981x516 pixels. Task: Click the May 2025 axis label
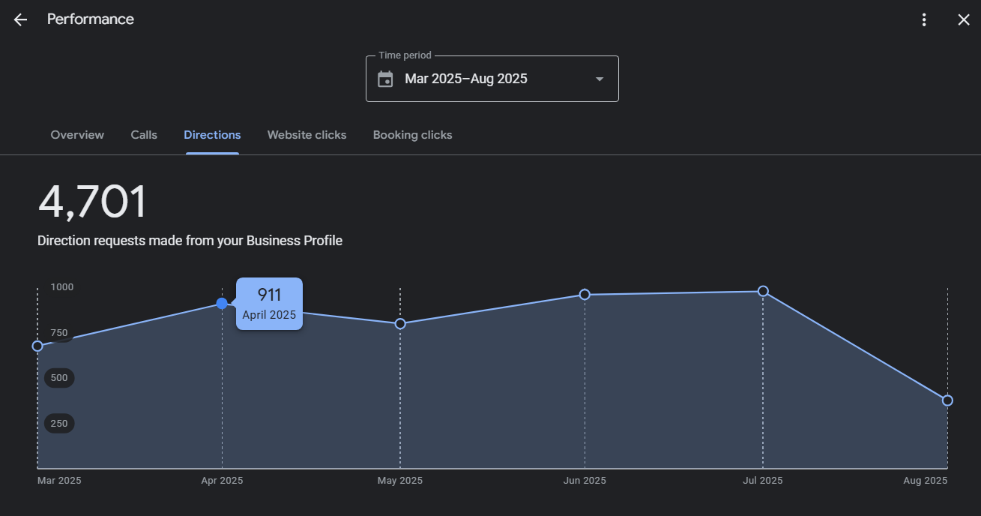pos(400,481)
